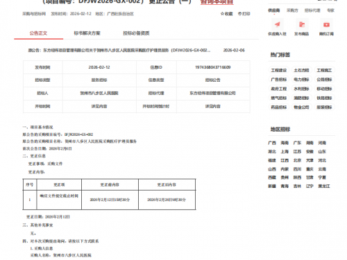The image size is (347, 260).
Task: Click the 铁路招标 hot tag
Action: pos(324,98)
